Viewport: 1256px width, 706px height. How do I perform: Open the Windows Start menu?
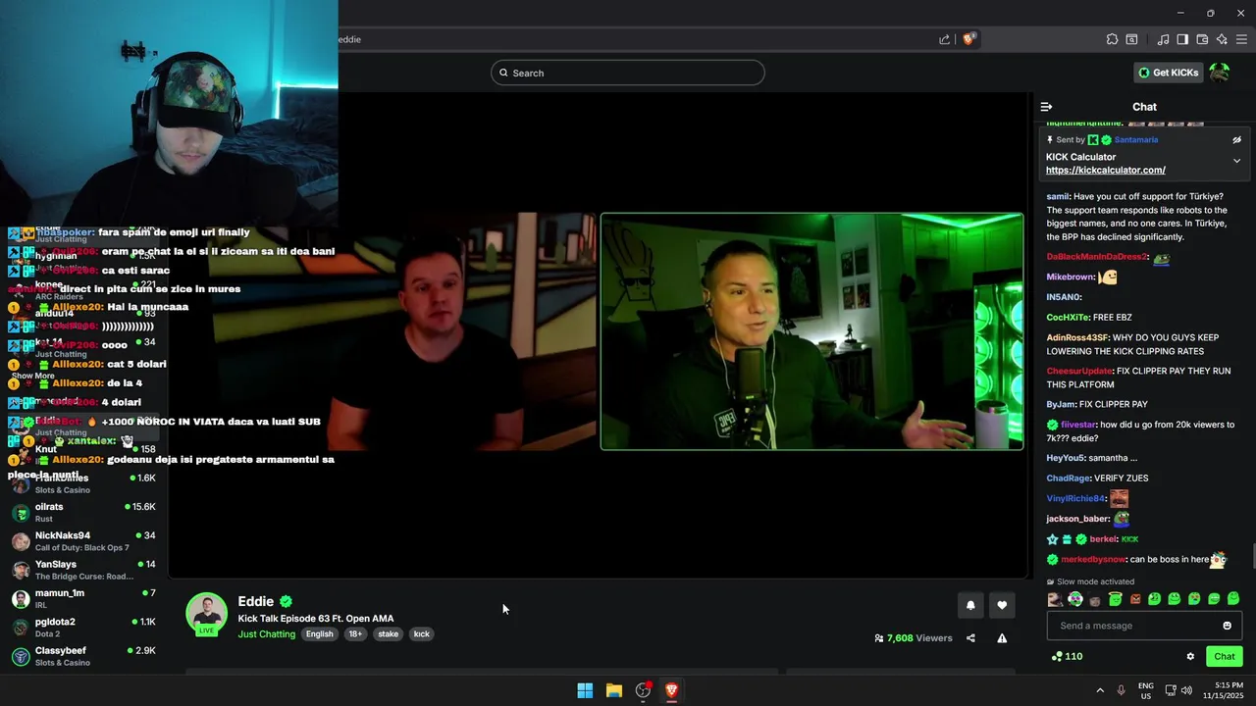585,690
